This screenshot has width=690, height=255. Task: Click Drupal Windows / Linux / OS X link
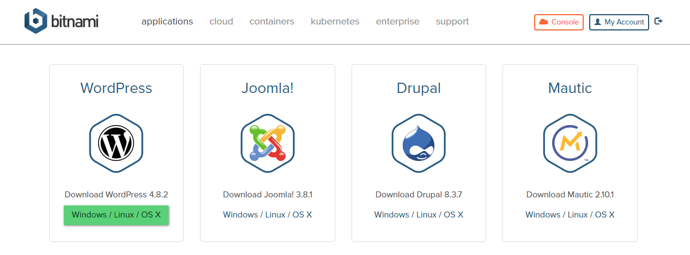tap(419, 215)
